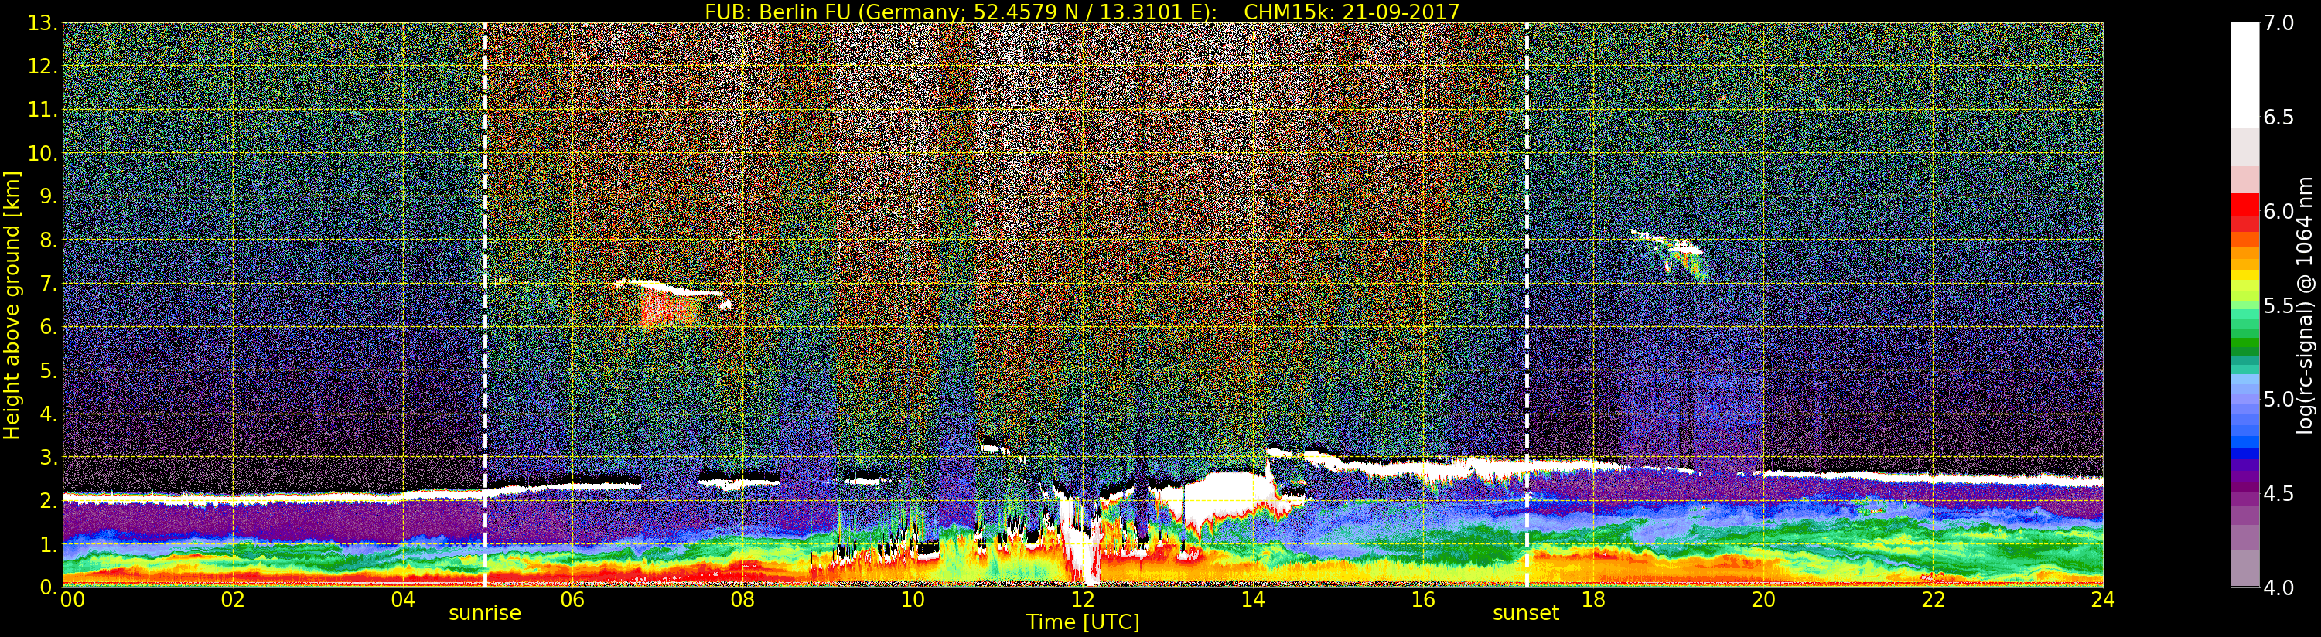Click time axis tick label '08'
Viewport: 2321px width, 637px height.
click(x=742, y=599)
